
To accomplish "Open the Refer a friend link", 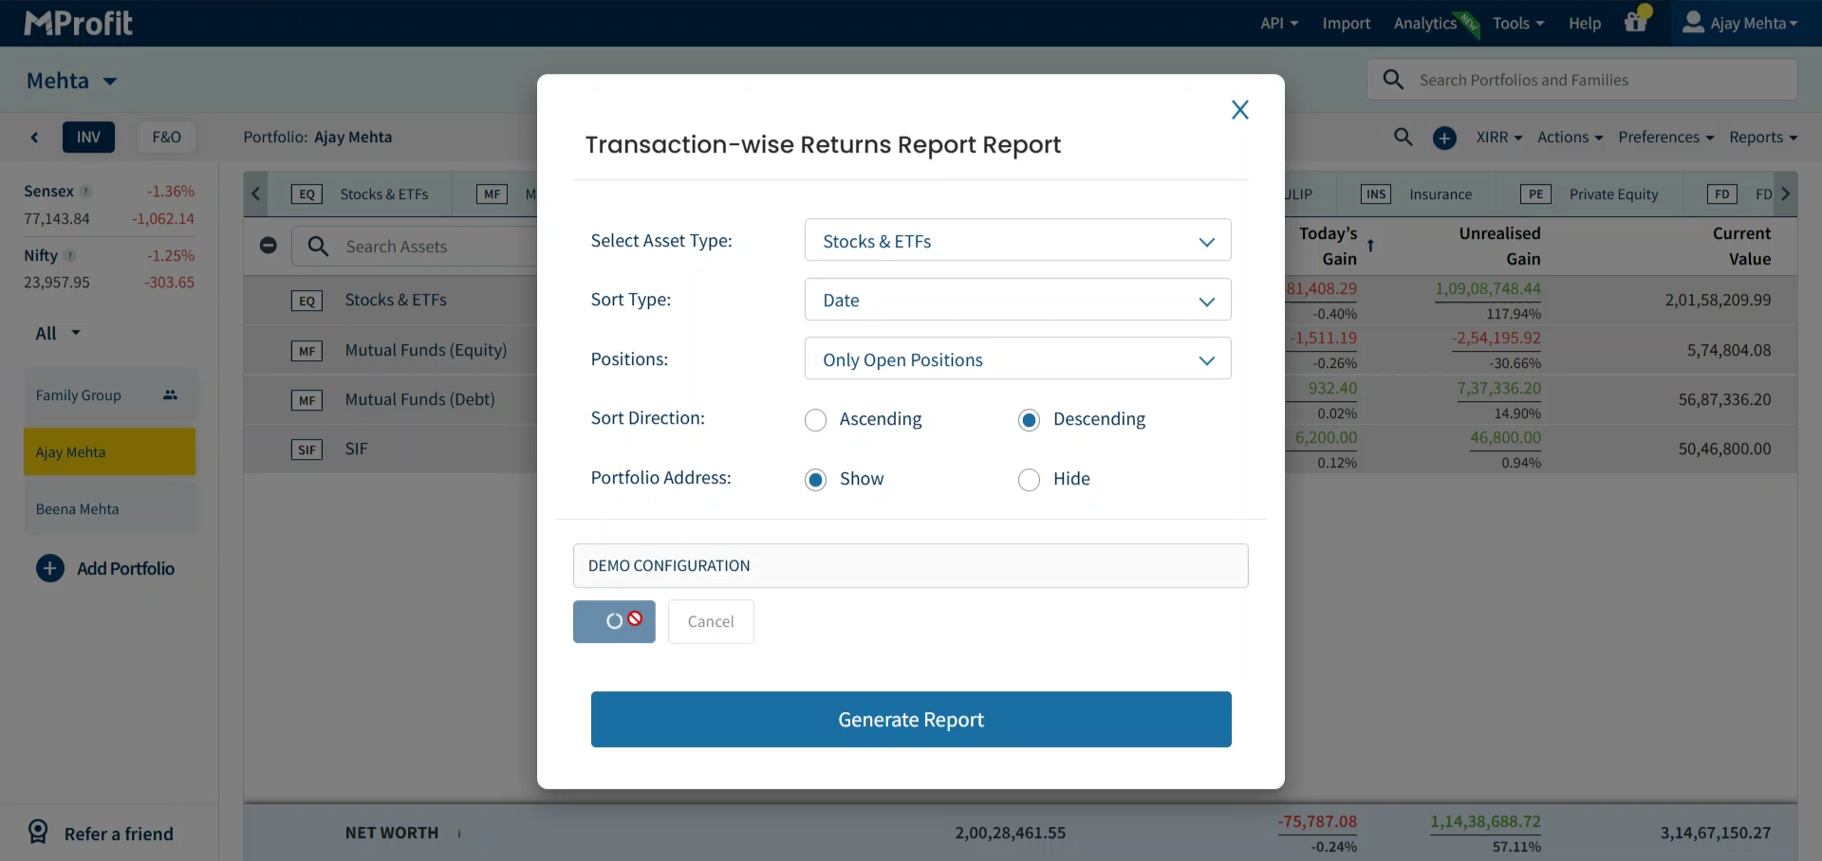I will coord(101,833).
